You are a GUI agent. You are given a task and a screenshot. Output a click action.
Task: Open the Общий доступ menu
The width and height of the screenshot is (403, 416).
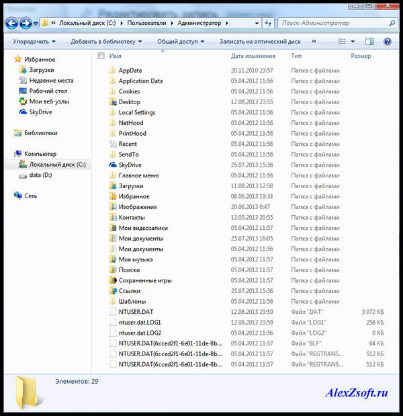pyautogui.click(x=181, y=41)
